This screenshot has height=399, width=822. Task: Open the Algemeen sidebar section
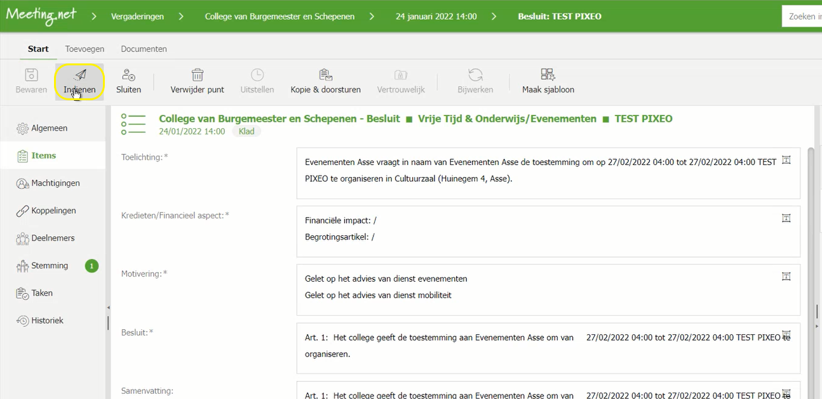pyautogui.click(x=49, y=128)
